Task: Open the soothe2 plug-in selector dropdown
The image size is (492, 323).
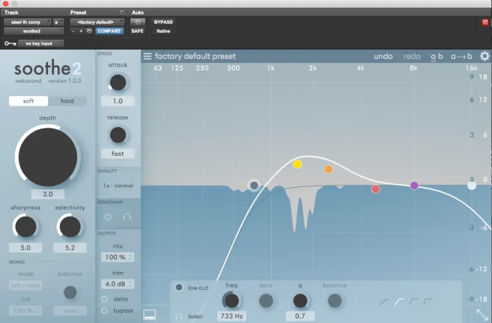Action: pyautogui.click(x=34, y=31)
